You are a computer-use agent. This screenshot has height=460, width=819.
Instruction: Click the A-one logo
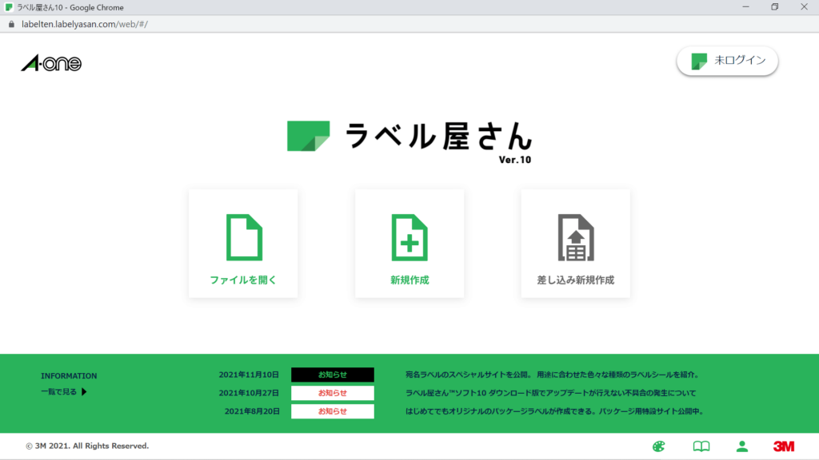pos(51,63)
